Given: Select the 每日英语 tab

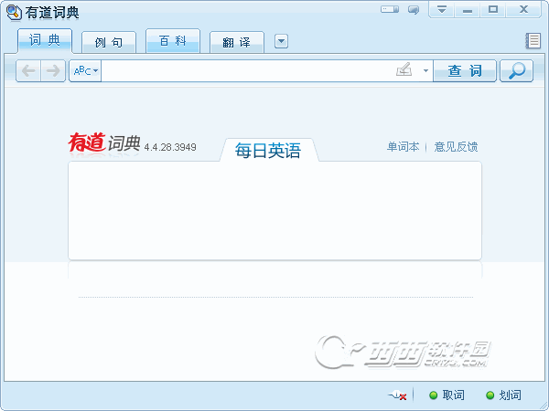Looking at the screenshot, I should (268, 151).
